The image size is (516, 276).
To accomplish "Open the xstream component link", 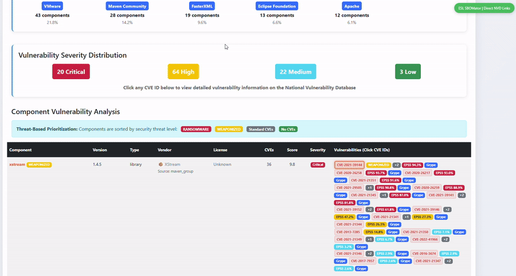I will point(17,164).
